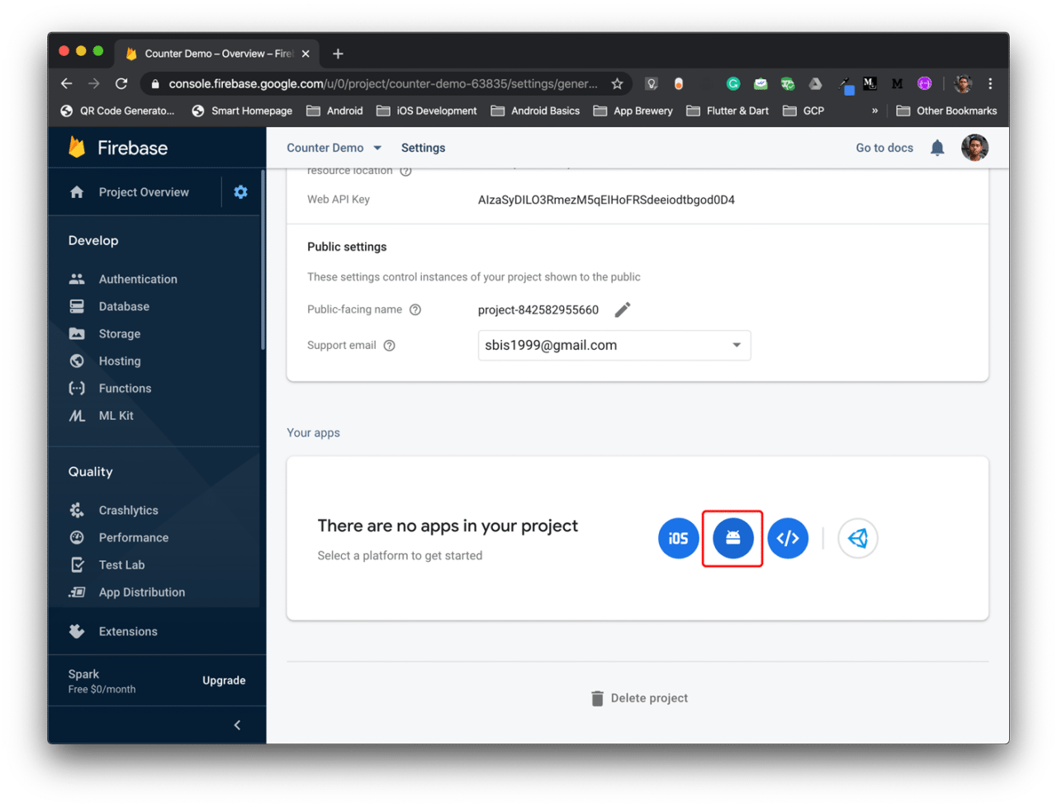Open Authentication in the sidebar
This screenshot has width=1057, height=807.
138,279
